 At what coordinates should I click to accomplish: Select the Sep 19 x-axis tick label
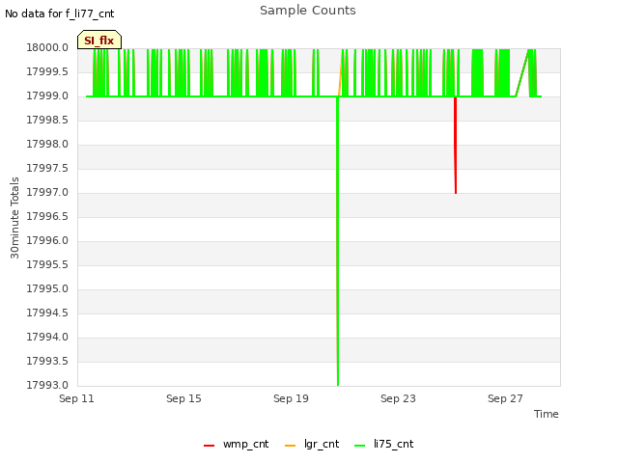[291, 398]
